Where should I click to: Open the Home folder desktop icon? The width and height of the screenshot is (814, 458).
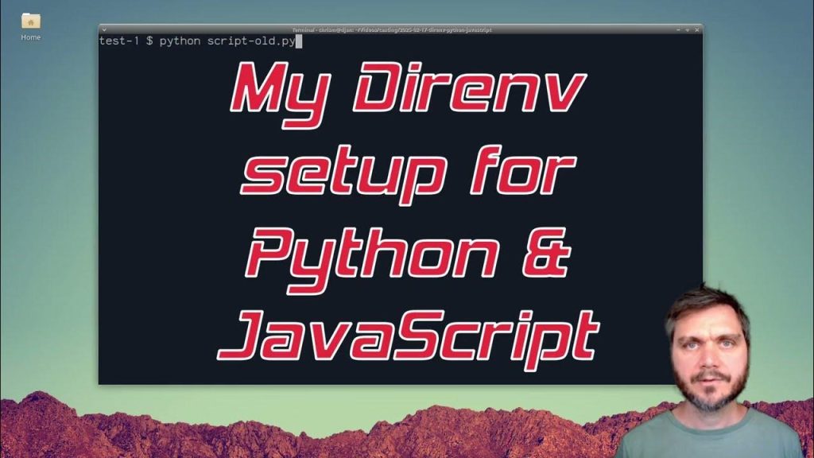[30, 21]
